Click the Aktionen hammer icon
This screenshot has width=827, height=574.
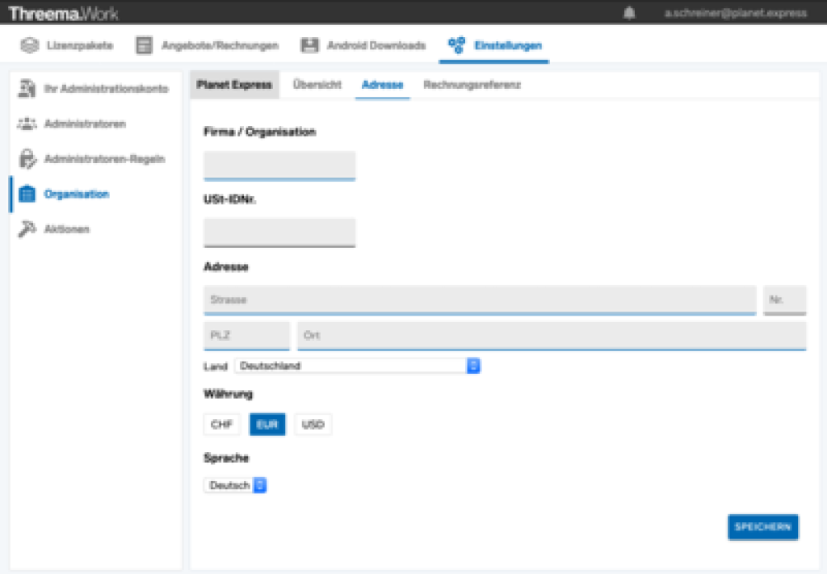(27, 229)
